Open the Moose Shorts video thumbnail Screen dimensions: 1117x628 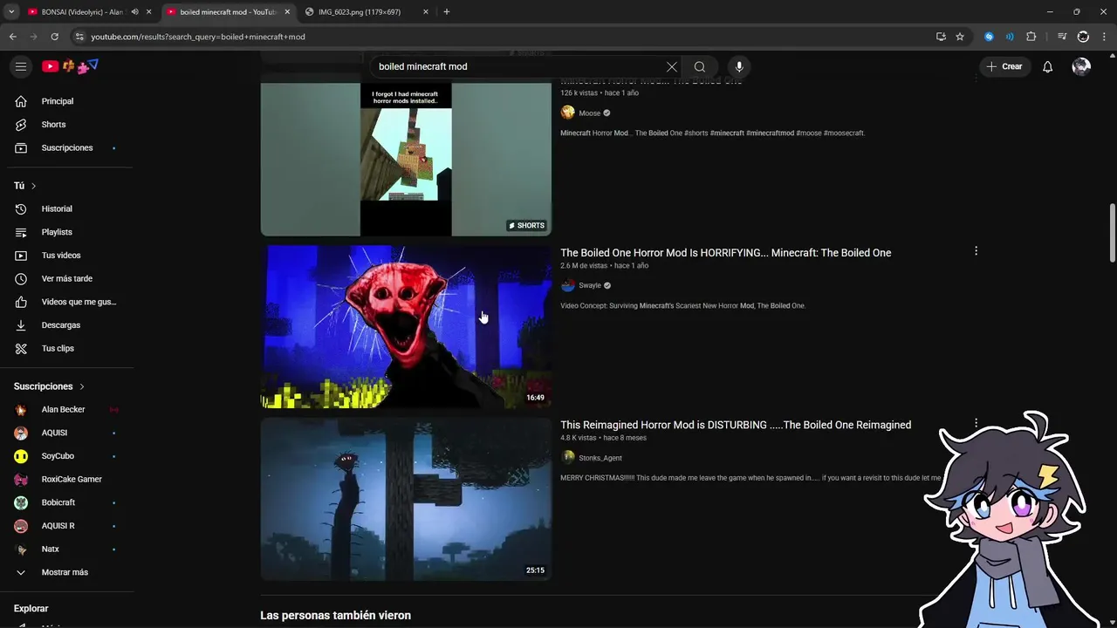click(x=406, y=159)
